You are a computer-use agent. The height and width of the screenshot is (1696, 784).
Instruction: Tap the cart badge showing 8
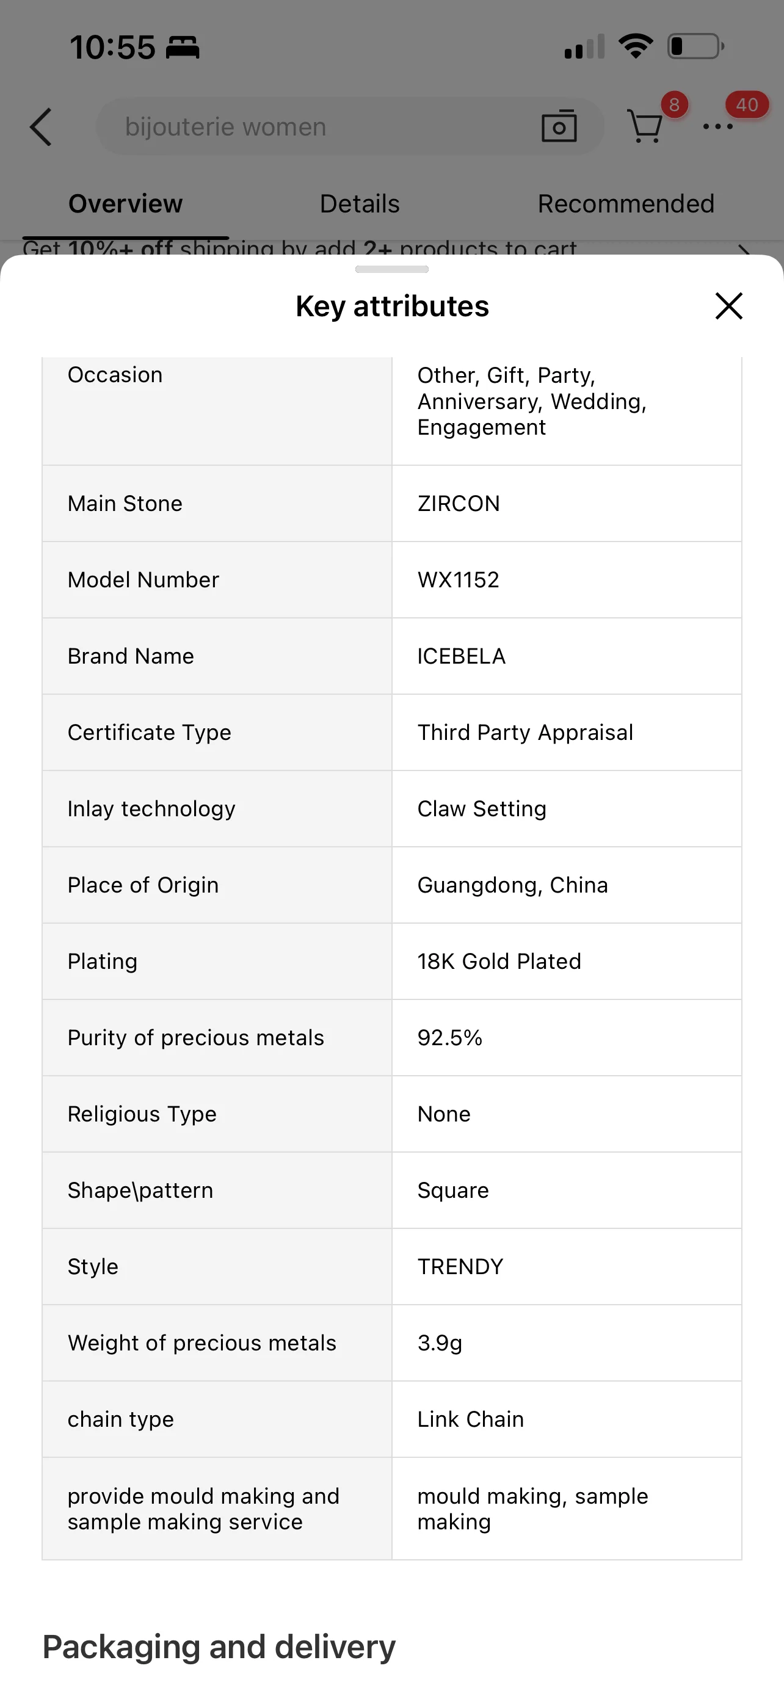[x=674, y=104]
